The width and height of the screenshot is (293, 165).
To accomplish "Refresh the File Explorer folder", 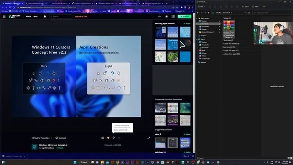I will click(x=249, y=13).
